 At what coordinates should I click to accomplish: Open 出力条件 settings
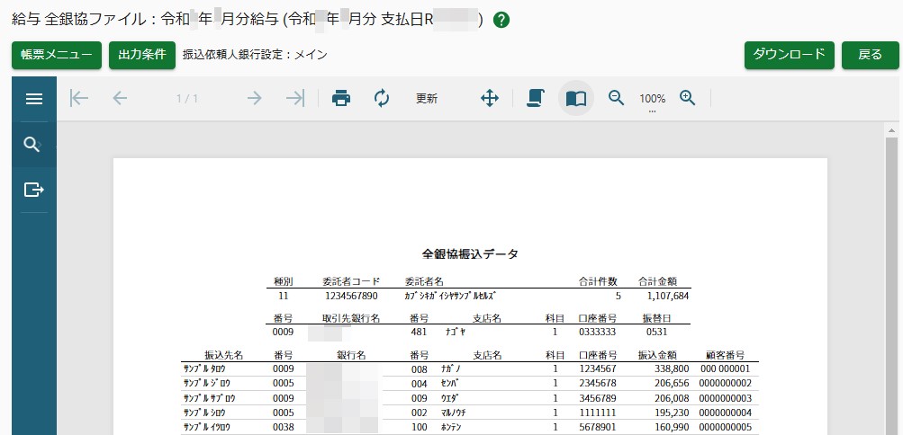(142, 55)
